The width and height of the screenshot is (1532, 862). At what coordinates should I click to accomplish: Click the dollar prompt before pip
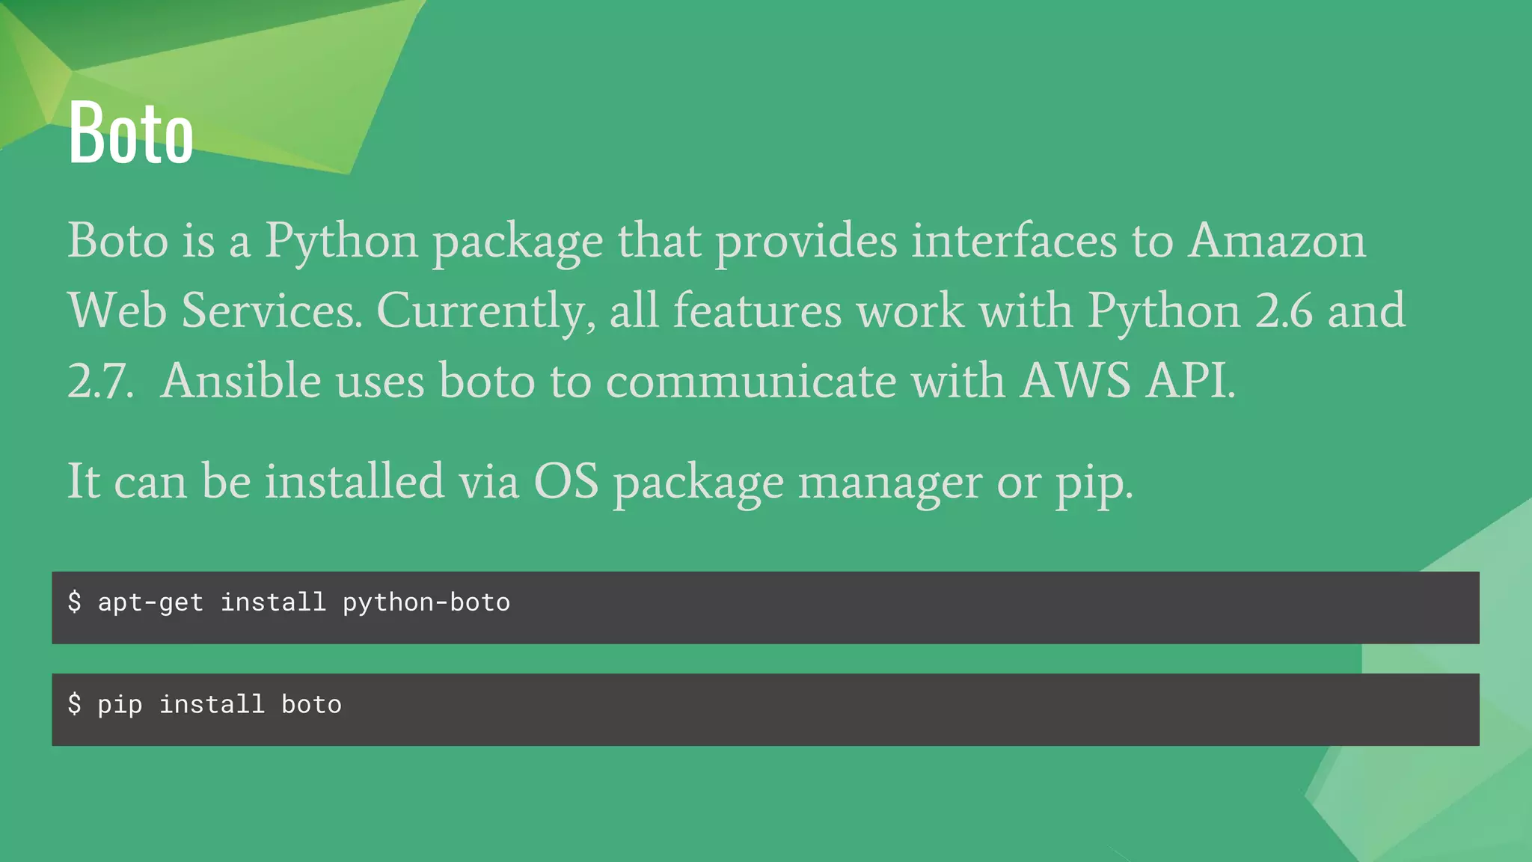74,703
